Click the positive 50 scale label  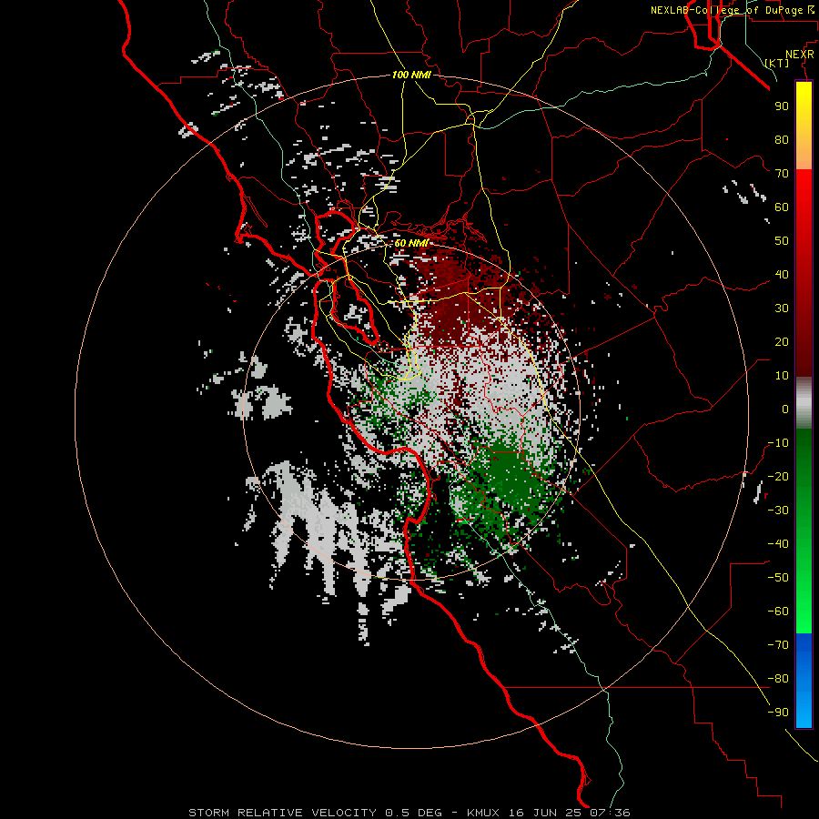pos(782,241)
